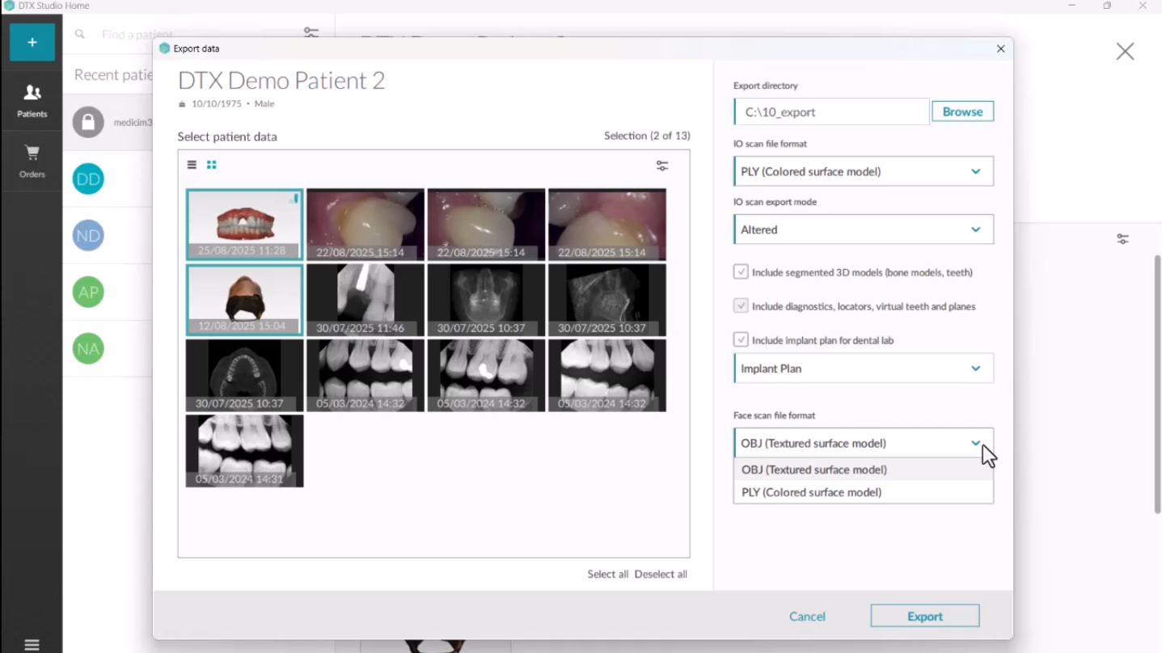The height and width of the screenshot is (653, 1162).
Task: Toggle Include implant plan for dental lab
Action: 741,340
